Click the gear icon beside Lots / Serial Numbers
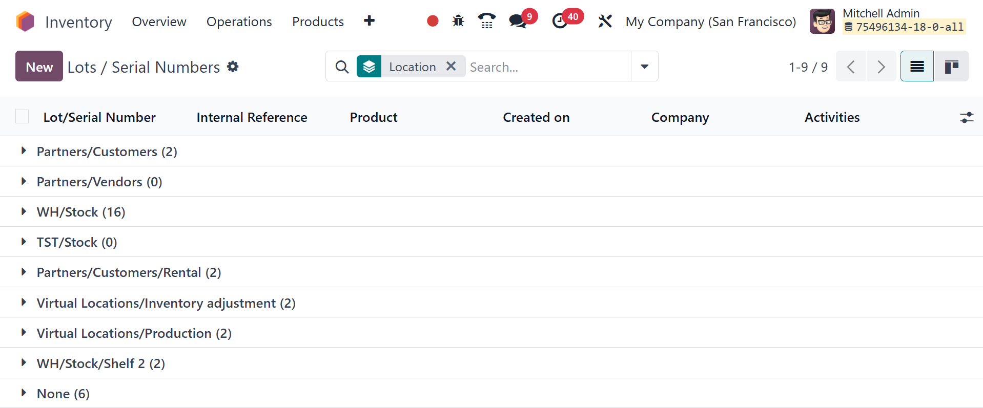983x408 pixels. pyautogui.click(x=233, y=67)
